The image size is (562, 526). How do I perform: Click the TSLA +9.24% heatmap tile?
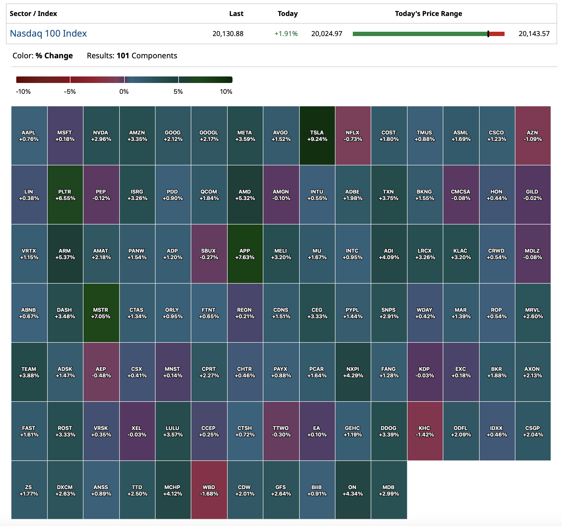pyautogui.click(x=317, y=136)
